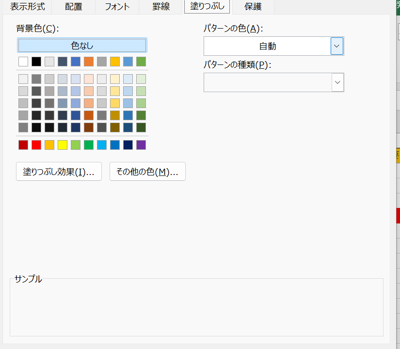400x349 pixels.
Task: Pick the purple standard color swatch
Action: tap(141, 145)
